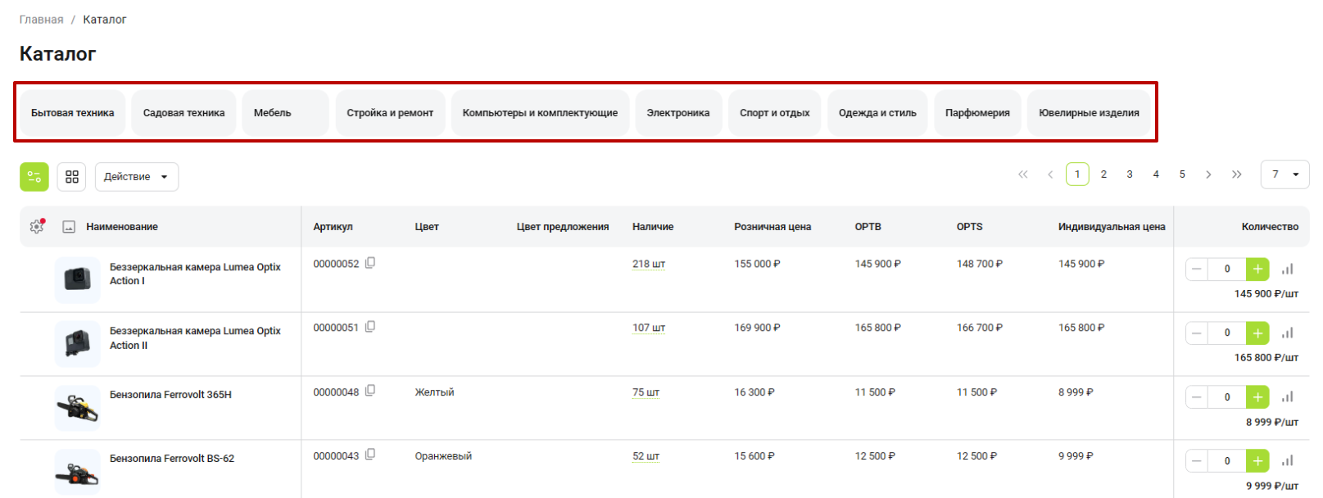Copy article number 00000048
The width and height of the screenshot is (1323, 498).
[370, 392]
